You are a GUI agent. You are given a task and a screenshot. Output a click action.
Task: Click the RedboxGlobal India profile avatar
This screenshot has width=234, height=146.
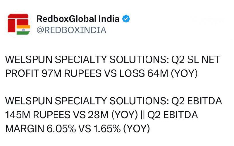coord(18,25)
